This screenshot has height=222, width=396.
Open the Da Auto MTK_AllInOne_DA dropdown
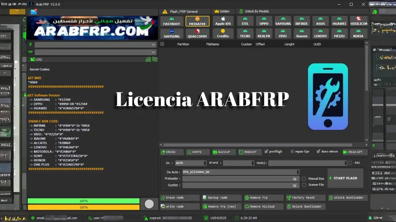pos(241,172)
